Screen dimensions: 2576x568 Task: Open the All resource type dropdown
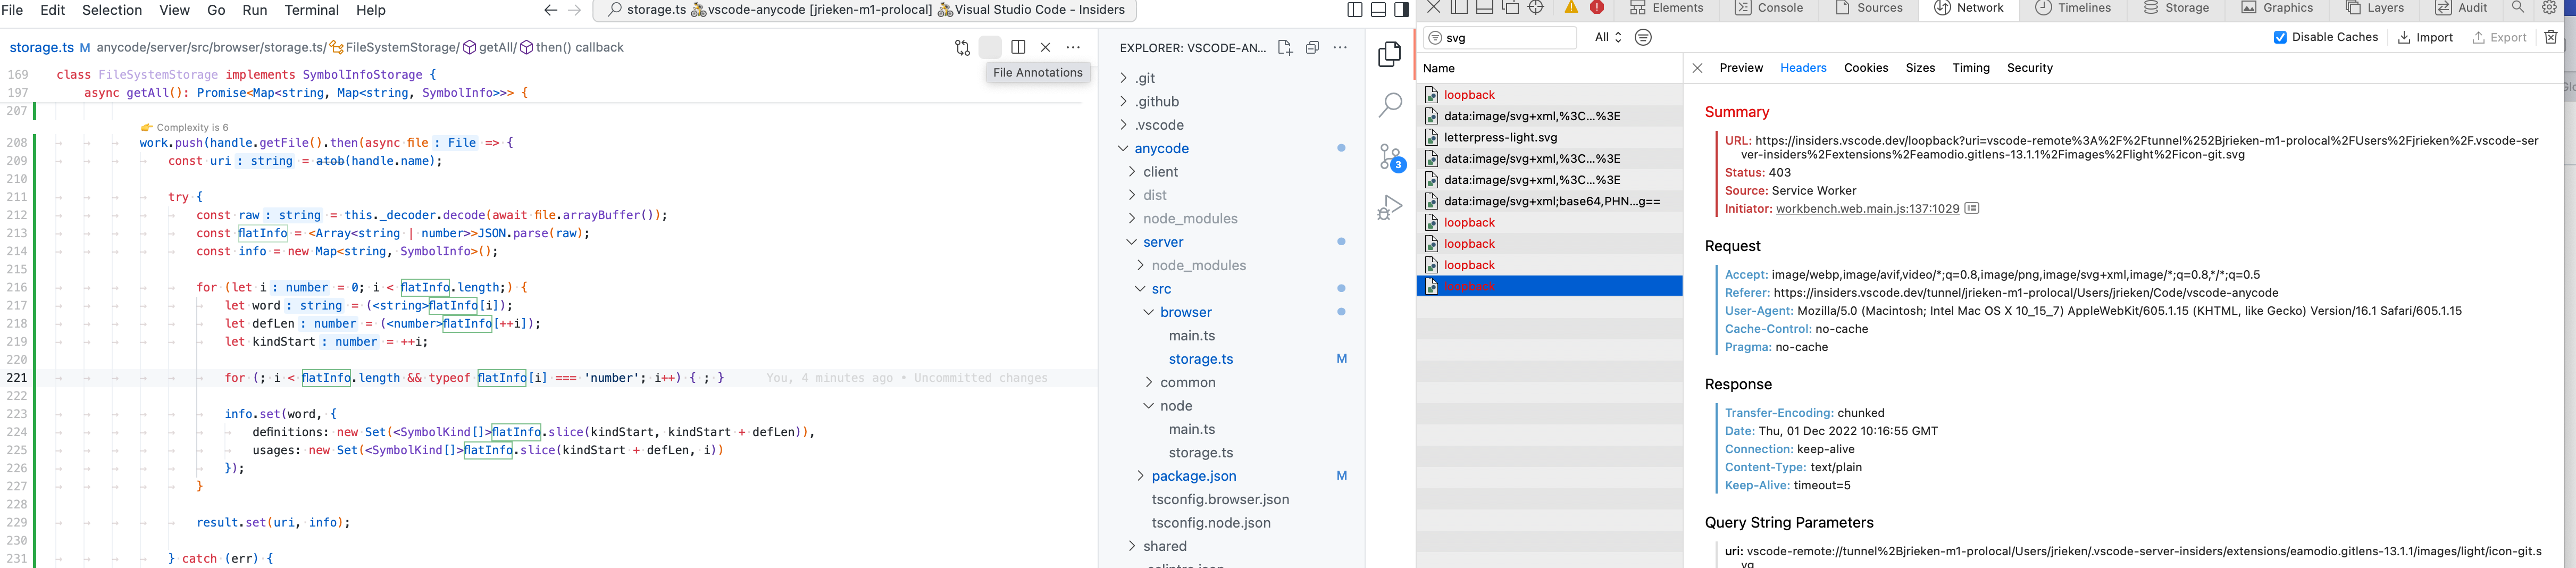click(1604, 37)
